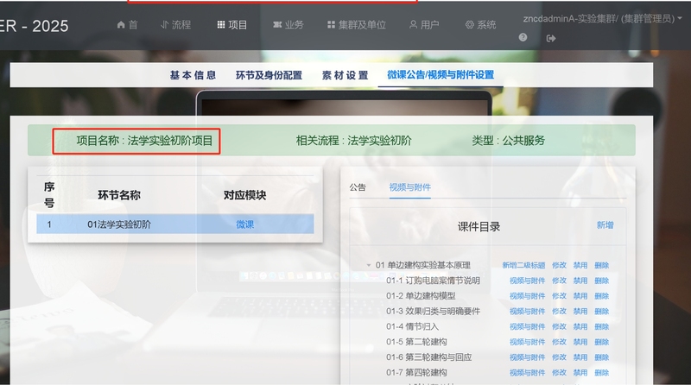The width and height of the screenshot is (691, 385).
Task: Select tree item 01 单边建构实验基本原理
Action: point(423,265)
